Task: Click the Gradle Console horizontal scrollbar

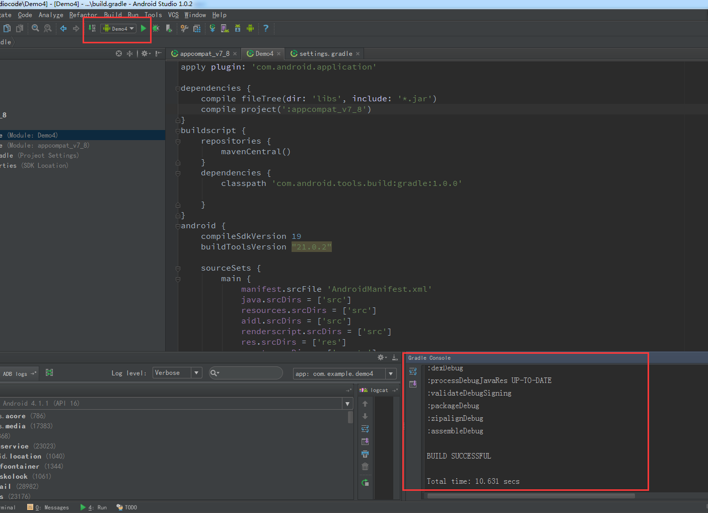Action: tap(531, 495)
